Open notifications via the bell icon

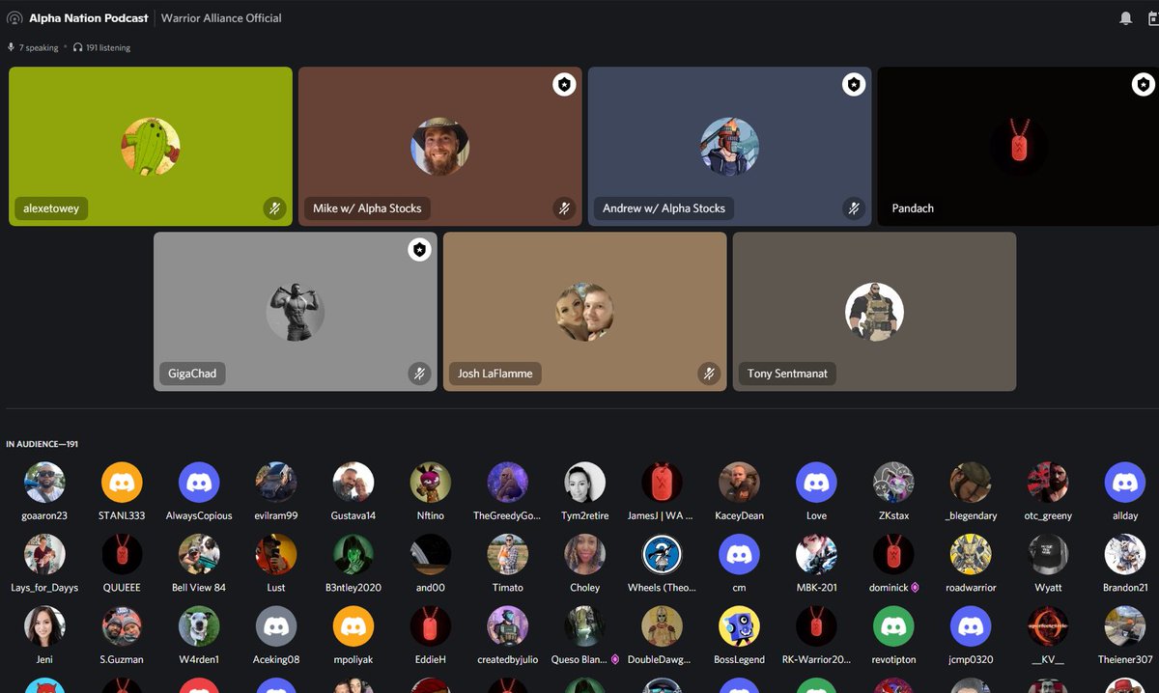(1126, 16)
